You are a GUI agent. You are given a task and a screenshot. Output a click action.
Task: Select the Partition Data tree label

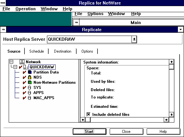46,72
